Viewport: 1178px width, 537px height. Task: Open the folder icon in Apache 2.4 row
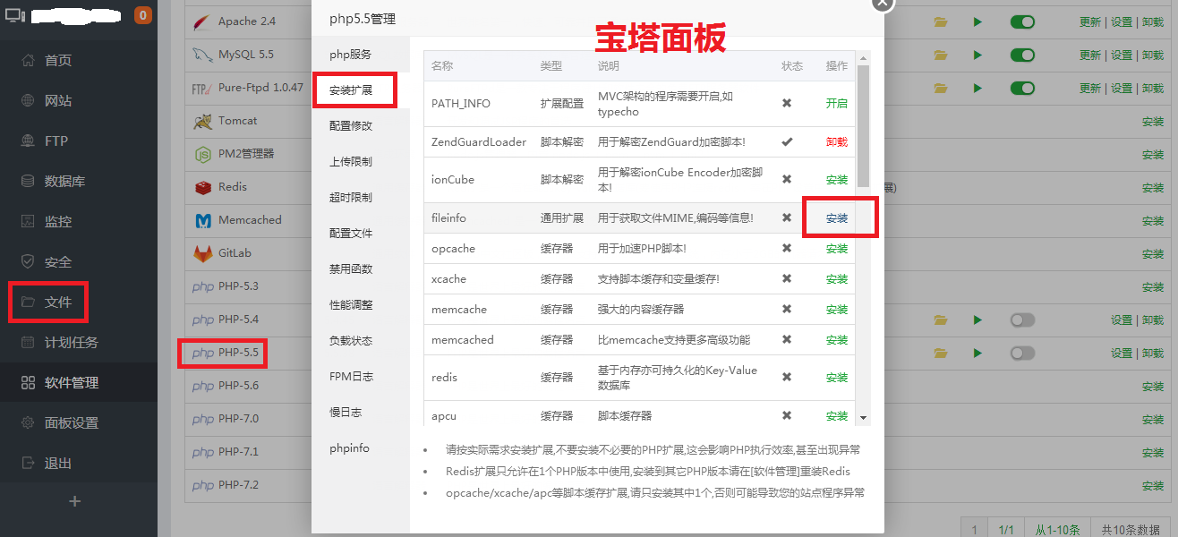[x=941, y=21]
